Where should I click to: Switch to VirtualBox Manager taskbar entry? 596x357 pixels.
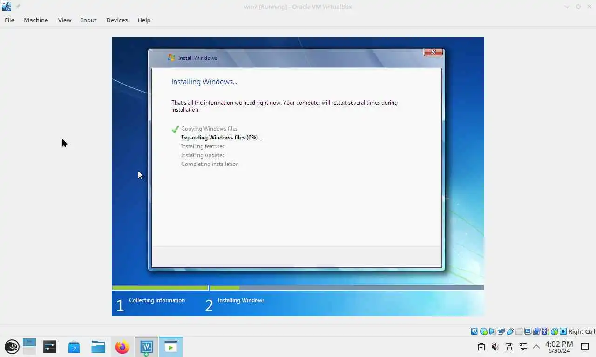tap(147, 347)
